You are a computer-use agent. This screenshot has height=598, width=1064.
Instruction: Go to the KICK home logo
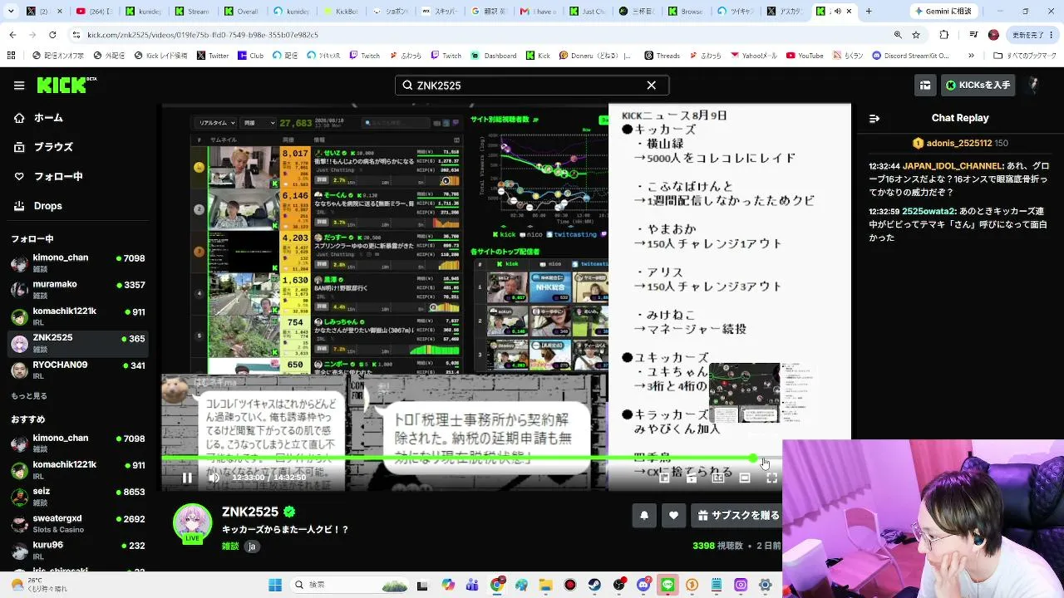tap(66, 85)
